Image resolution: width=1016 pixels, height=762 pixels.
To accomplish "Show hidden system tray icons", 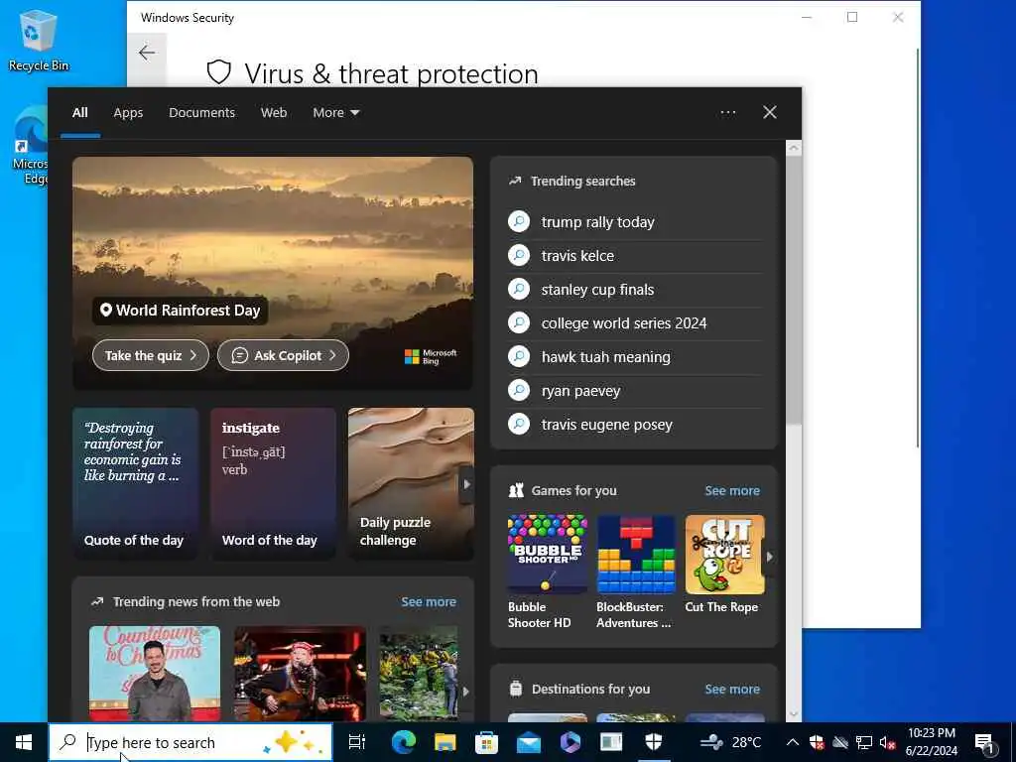I will click(x=793, y=742).
